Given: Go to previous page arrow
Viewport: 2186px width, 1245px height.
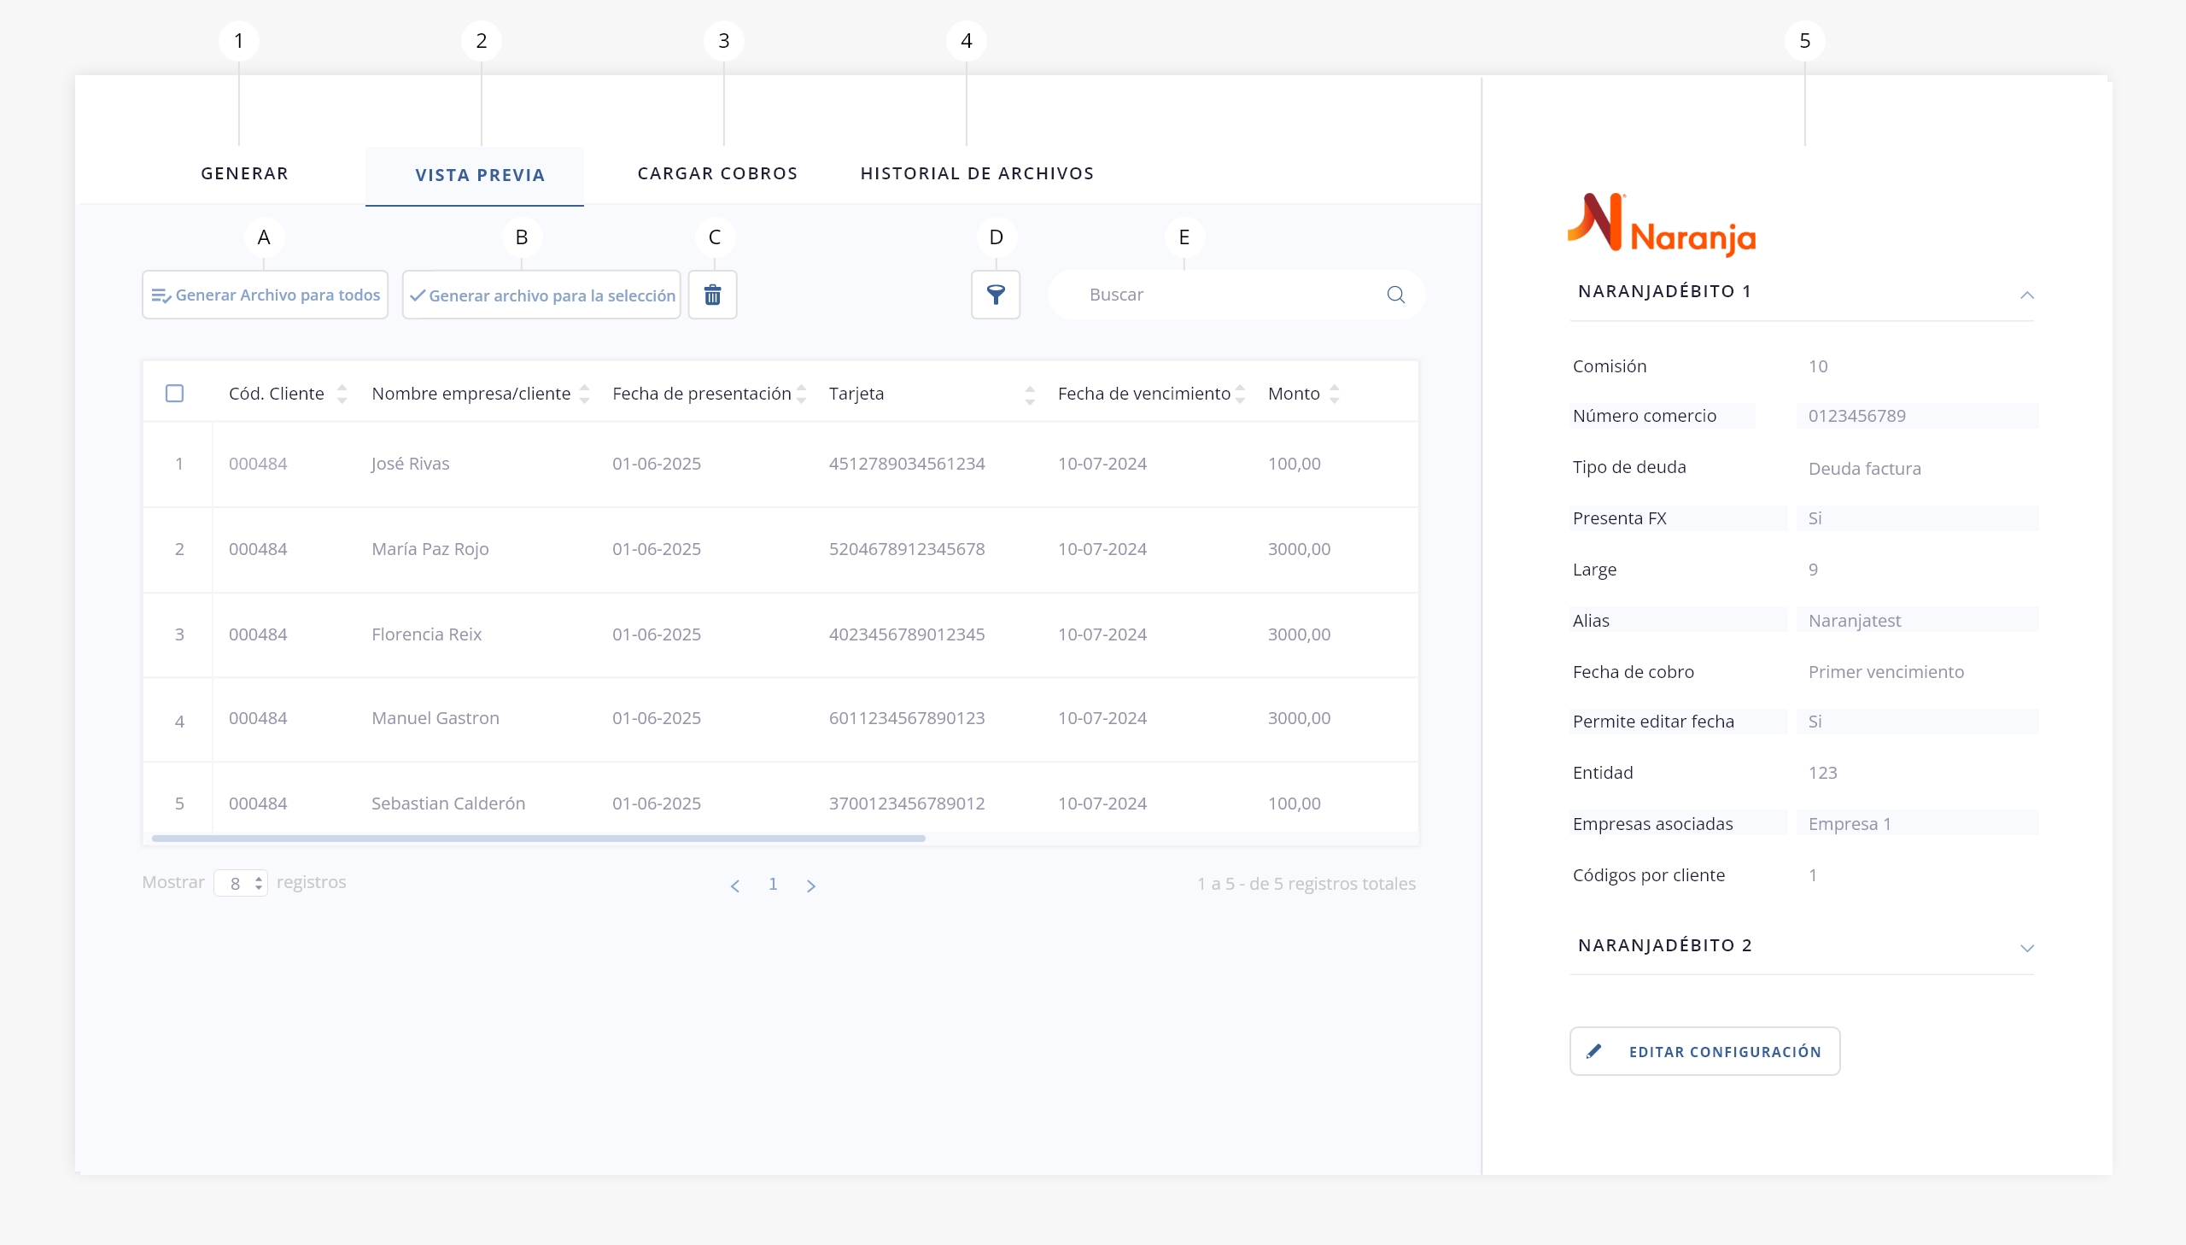Looking at the screenshot, I should click(734, 886).
